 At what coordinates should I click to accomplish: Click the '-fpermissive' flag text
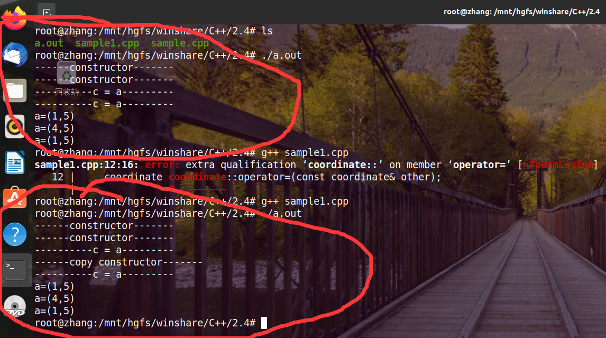[558, 165]
